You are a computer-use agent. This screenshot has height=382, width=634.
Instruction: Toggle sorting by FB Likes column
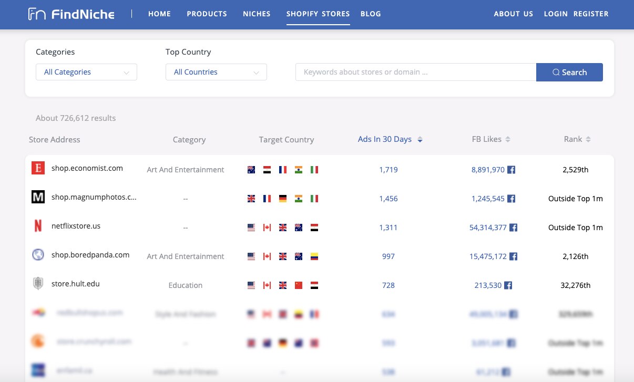pos(491,139)
